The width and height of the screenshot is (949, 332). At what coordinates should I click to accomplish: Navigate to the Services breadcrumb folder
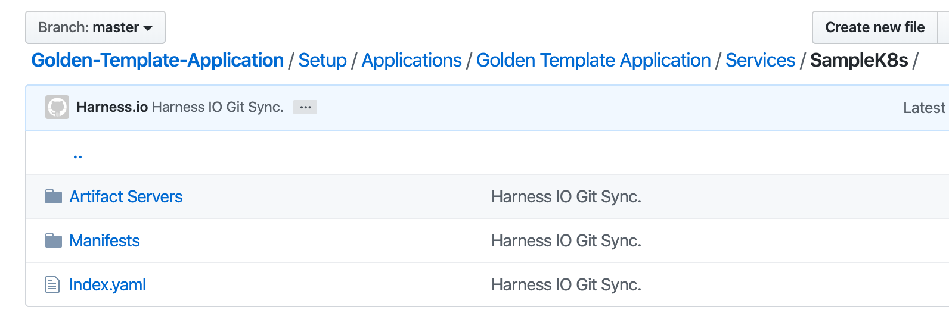coord(760,60)
